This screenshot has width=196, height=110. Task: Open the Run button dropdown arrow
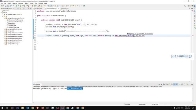22,6
